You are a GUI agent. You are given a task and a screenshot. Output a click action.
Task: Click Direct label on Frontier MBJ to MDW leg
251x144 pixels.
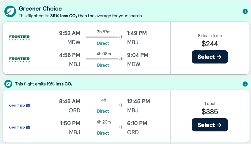103,65
